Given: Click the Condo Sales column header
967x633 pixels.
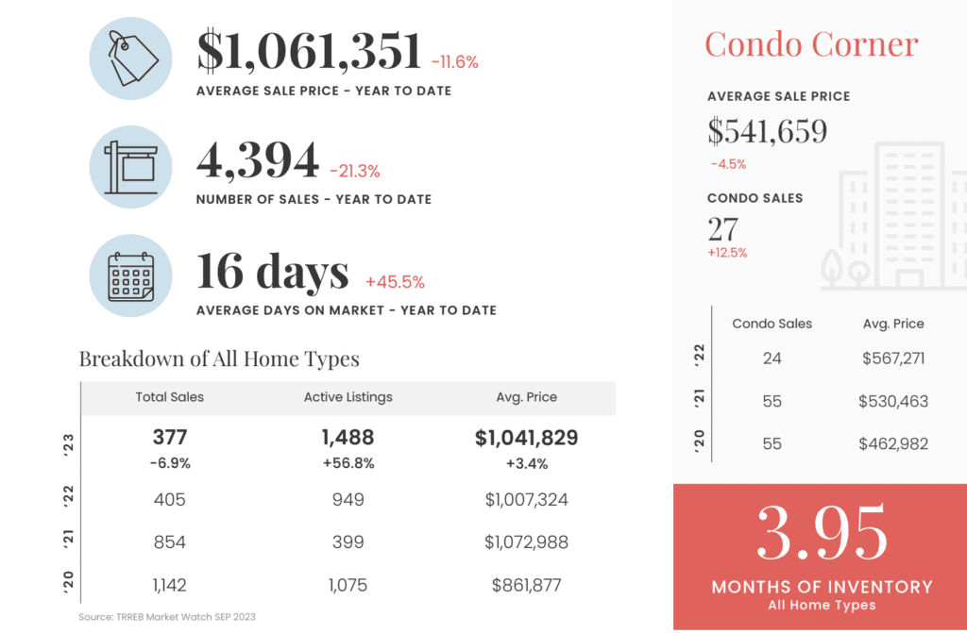Looking at the screenshot, I should [772, 324].
